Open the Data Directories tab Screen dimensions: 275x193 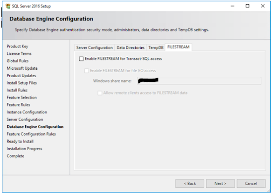click(x=131, y=47)
